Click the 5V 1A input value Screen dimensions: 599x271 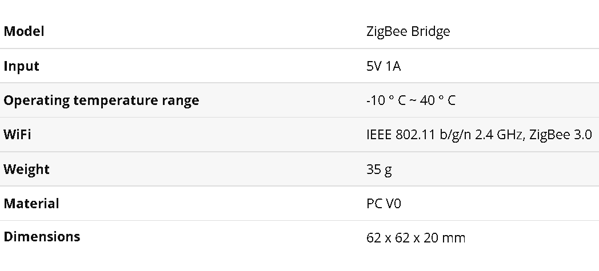[x=384, y=66]
